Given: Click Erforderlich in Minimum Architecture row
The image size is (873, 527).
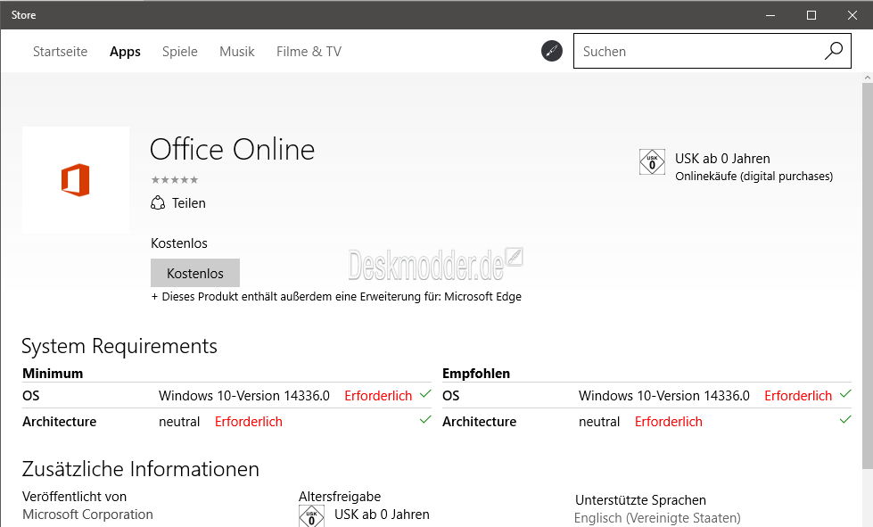Looking at the screenshot, I should [x=248, y=422].
